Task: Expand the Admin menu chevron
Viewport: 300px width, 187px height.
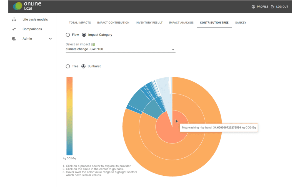Action: pyautogui.click(x=50, y=39)
